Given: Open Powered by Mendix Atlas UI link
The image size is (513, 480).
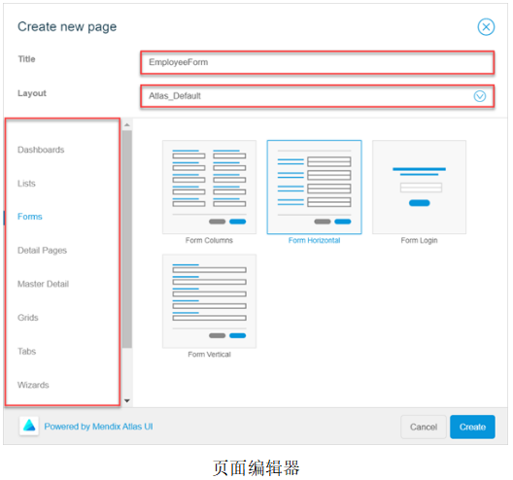Looking at the screenshot, I should coord(98,427).
